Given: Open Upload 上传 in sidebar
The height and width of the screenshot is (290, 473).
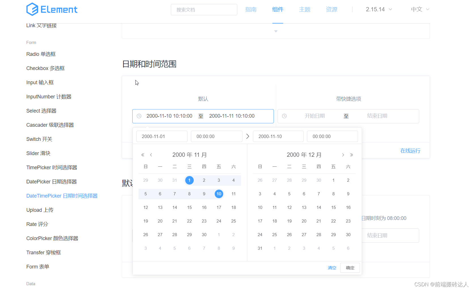Looking at the screenshot, I should (40, 210).
